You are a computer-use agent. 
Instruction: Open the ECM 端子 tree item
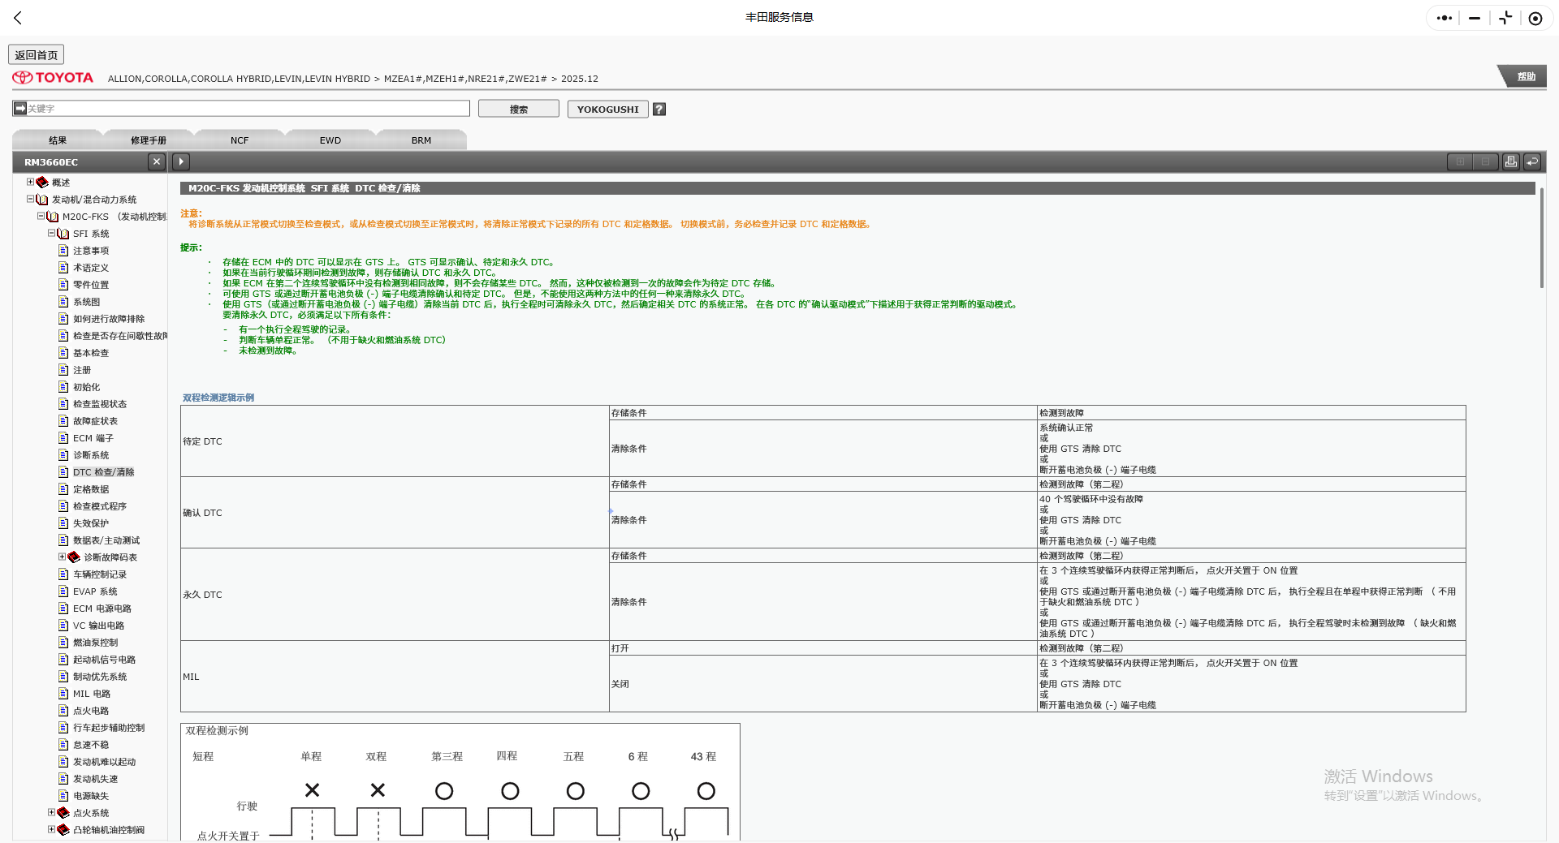(x=93, y=438)
